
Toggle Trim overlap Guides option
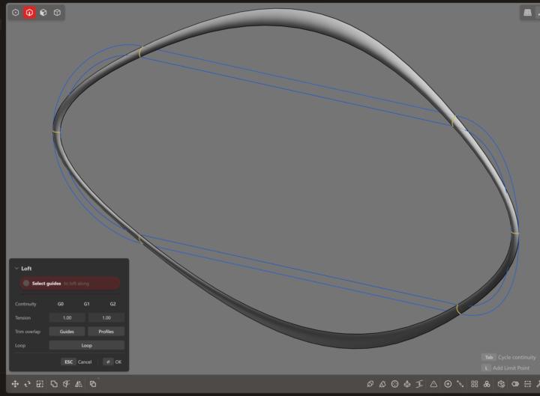(x=67, y=332)
